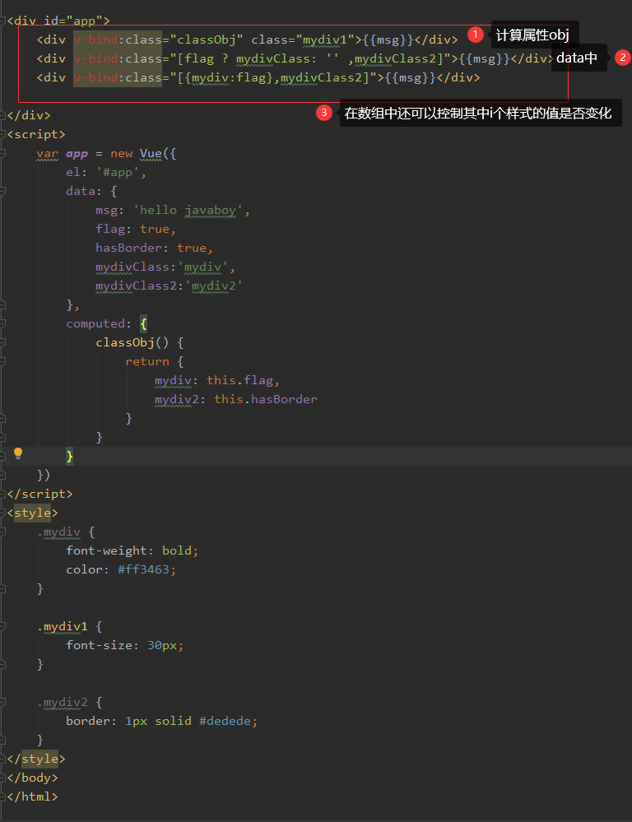The image size is (632, 822).
Task: Click the ".mydiv" CSS selector
Action: pyautogui.click(x=58, y=532)
